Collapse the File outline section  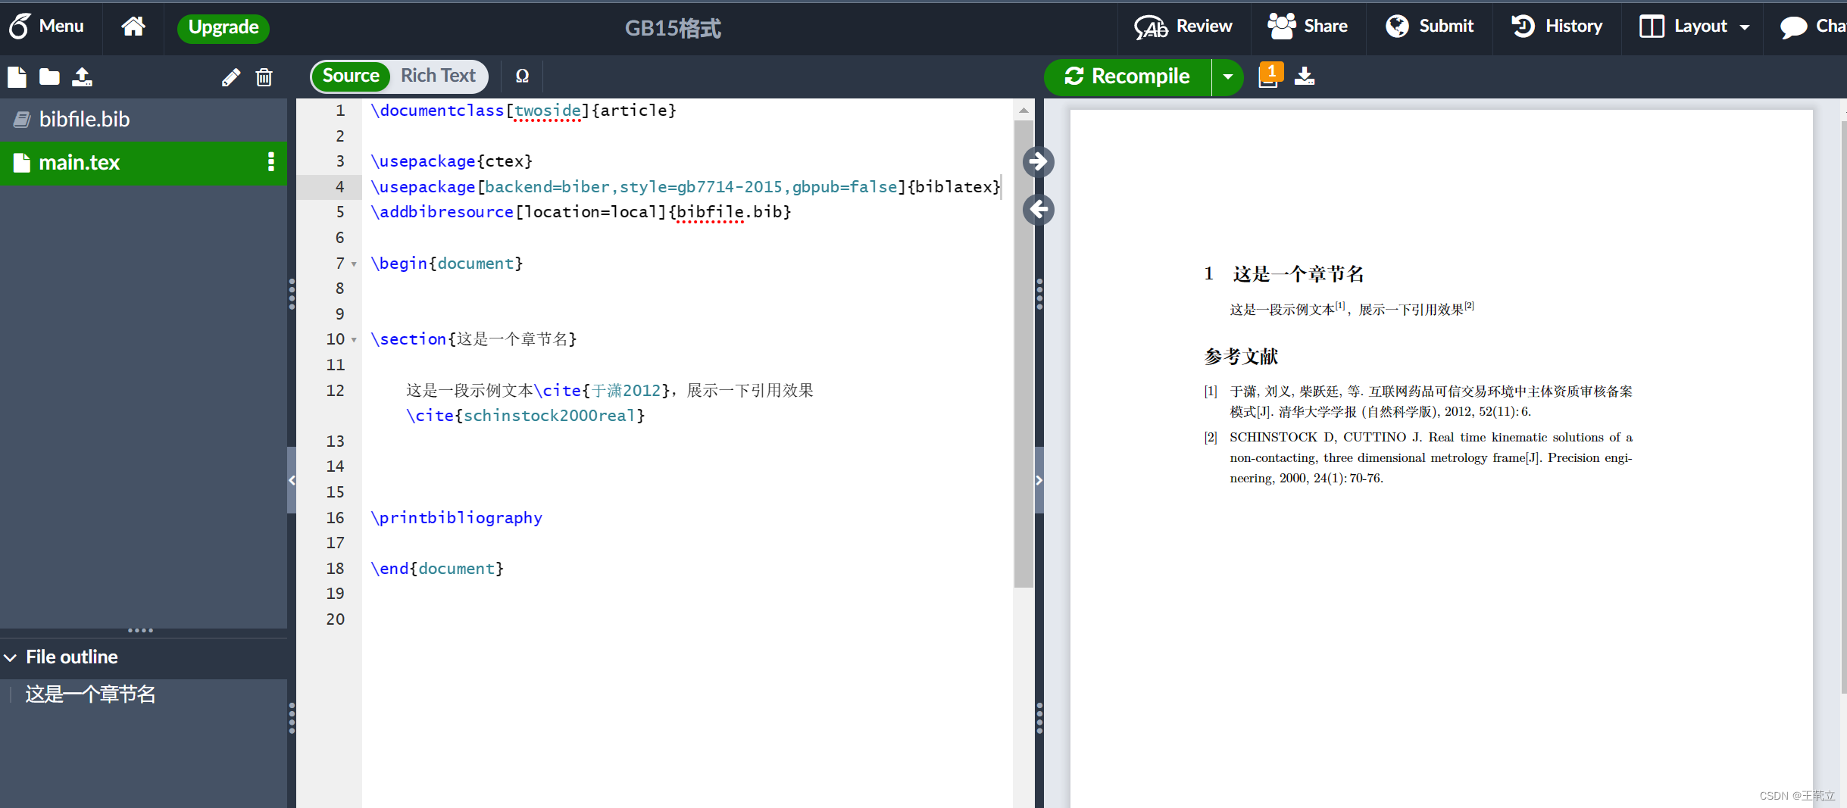[x=11, y=657]
